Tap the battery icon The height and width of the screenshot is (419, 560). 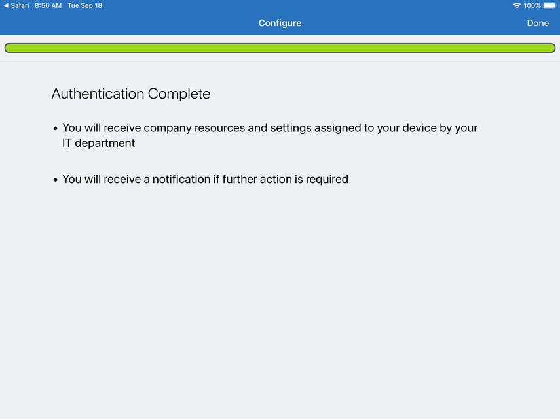pyautogui.click(x=550, y=5)
